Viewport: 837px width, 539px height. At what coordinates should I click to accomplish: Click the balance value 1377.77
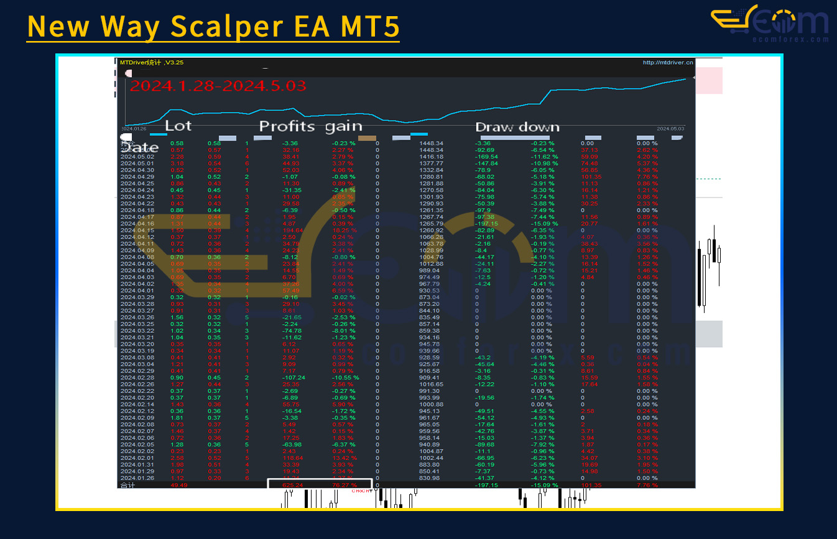[432, 163]
